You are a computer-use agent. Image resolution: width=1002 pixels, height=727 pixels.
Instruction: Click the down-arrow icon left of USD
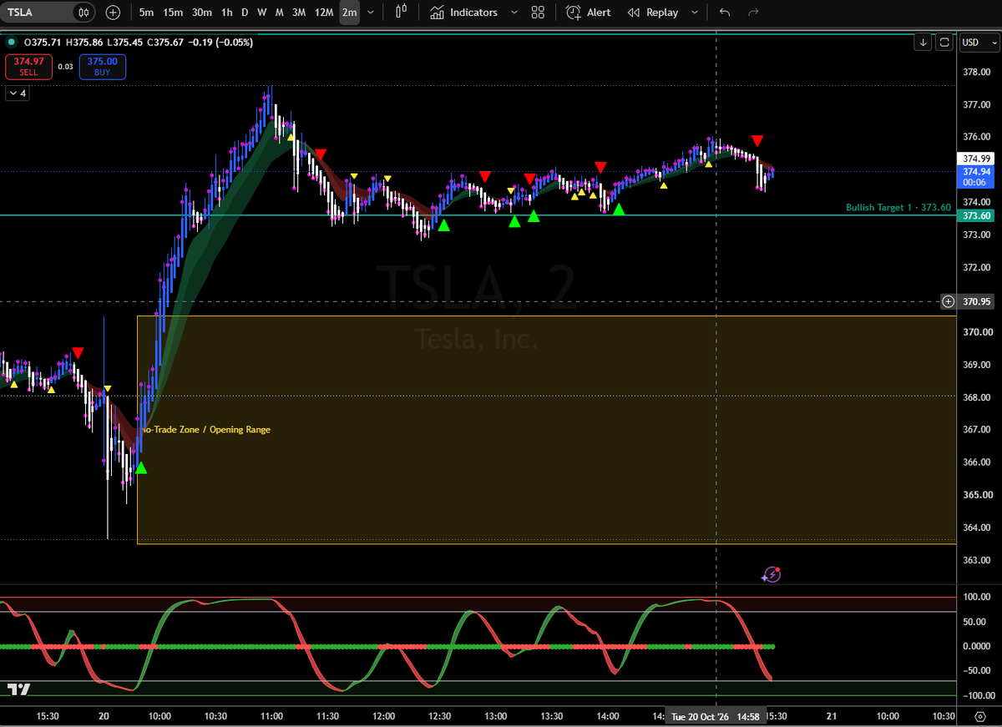pos(923,43)
